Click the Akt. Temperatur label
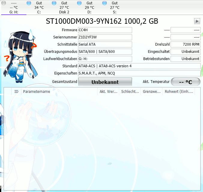 [156, 82]
